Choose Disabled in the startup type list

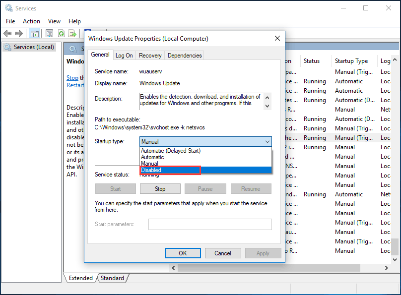point(205,170)
